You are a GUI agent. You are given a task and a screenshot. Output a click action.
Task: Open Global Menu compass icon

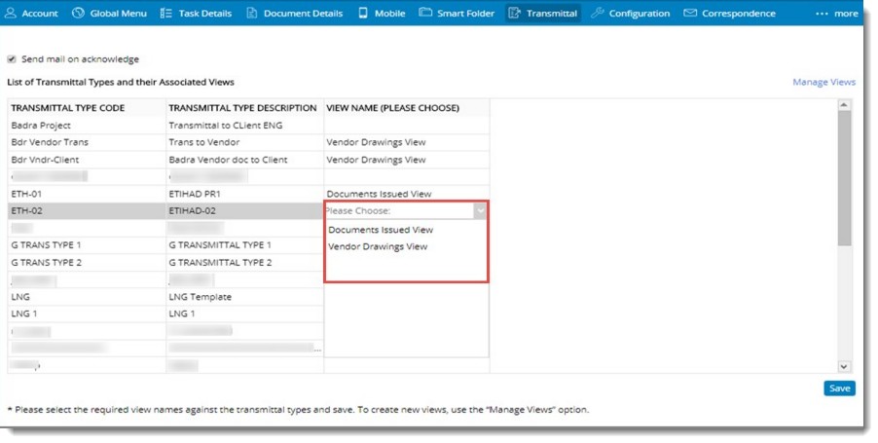tap(78, 13)
